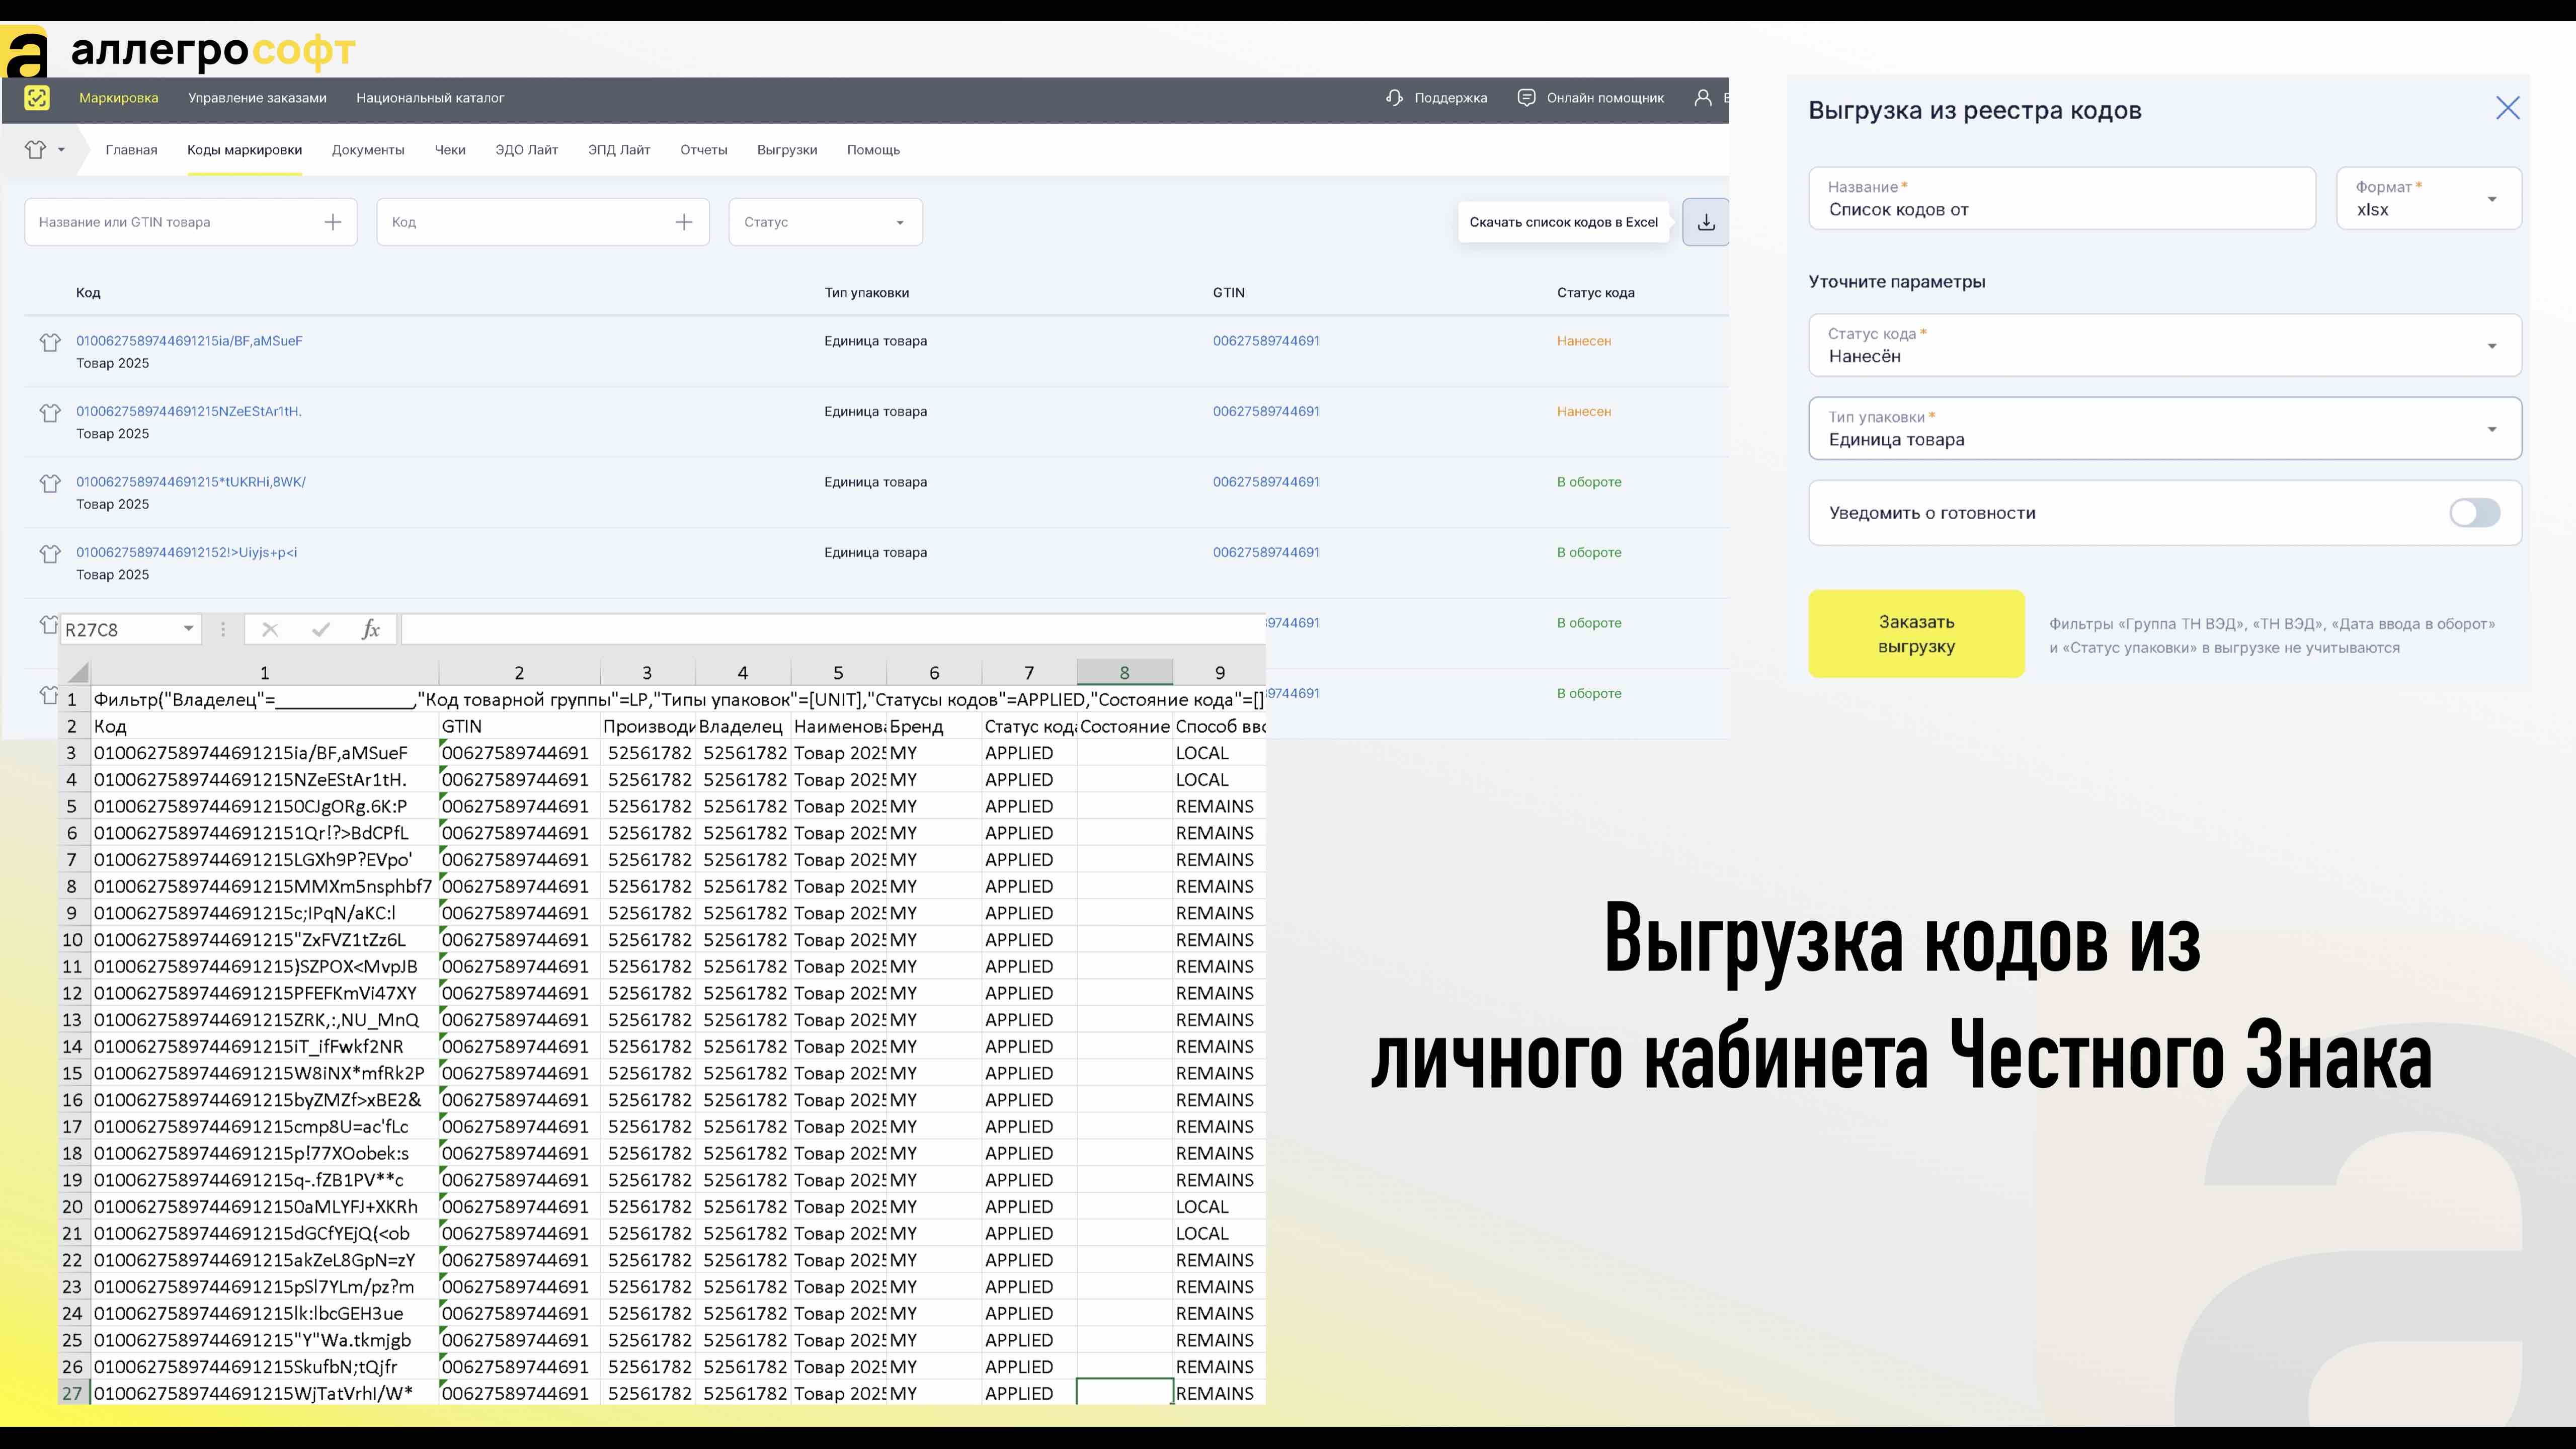Open code link ending 2!>Uiyjs+p<i

click(186, 552)
